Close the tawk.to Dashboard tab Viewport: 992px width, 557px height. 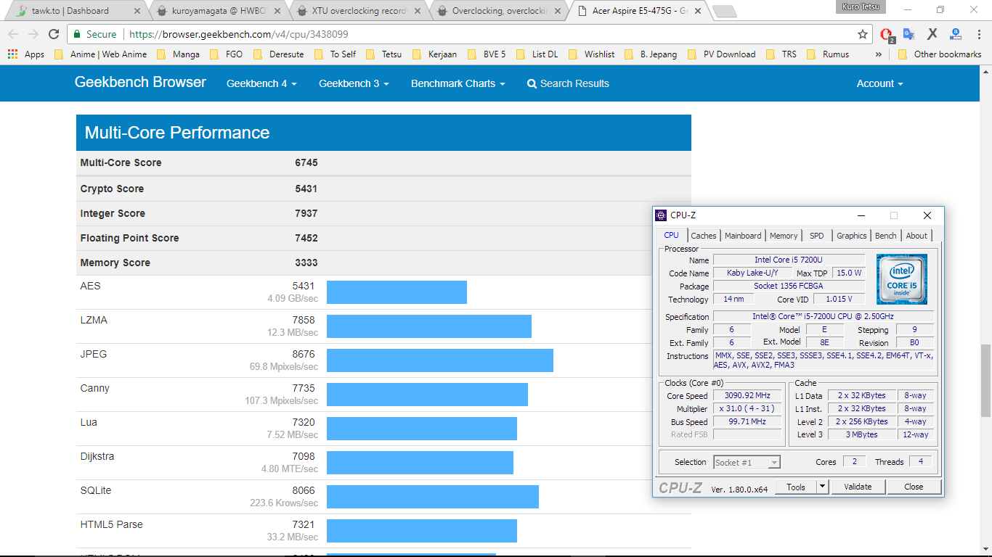coord(137,11)
